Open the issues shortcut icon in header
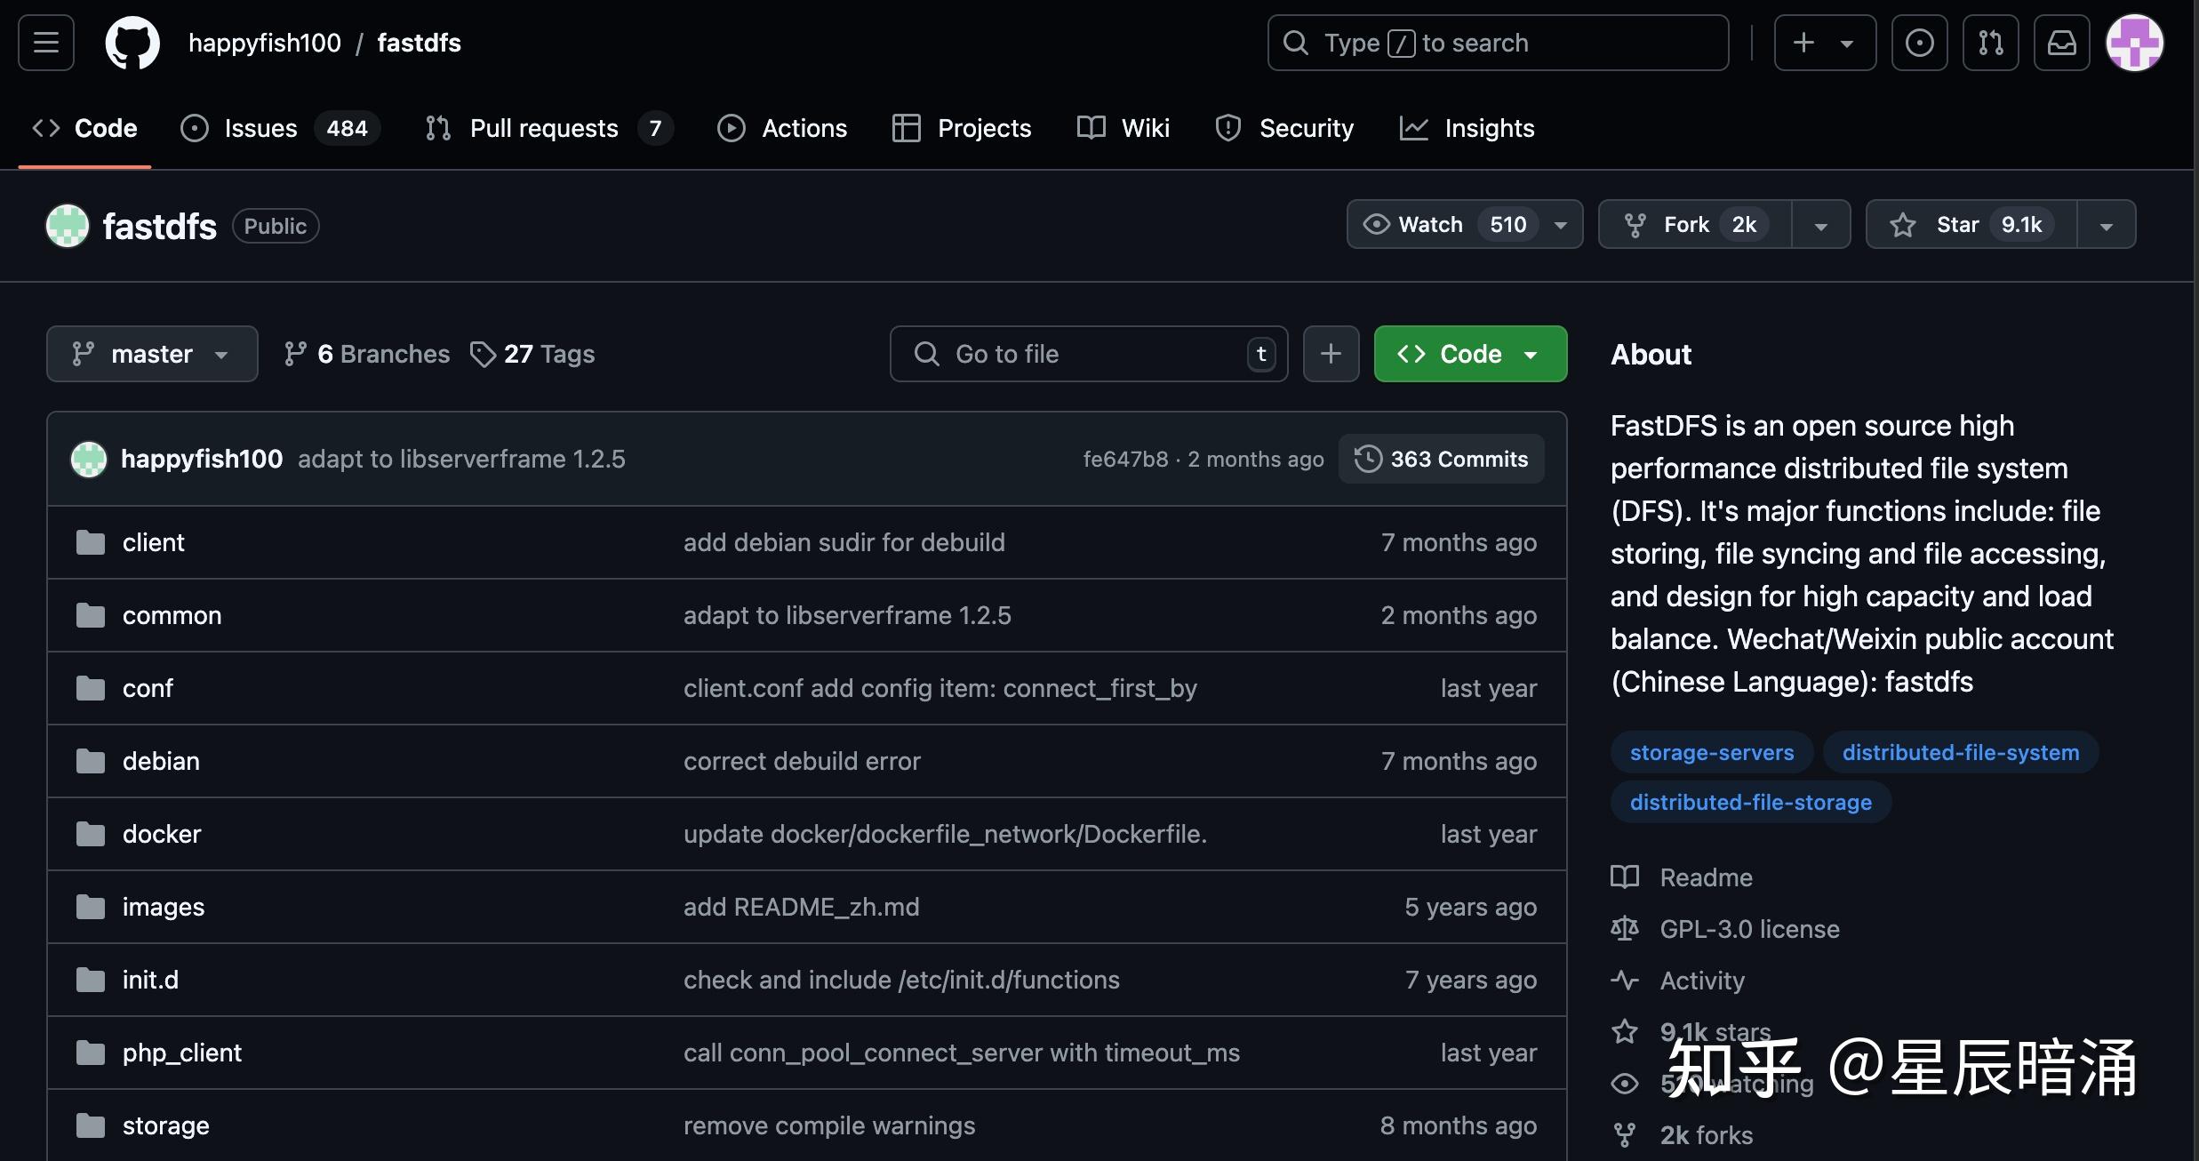This screenshot has height=1161, width=2199. [x=1919, y=43]
